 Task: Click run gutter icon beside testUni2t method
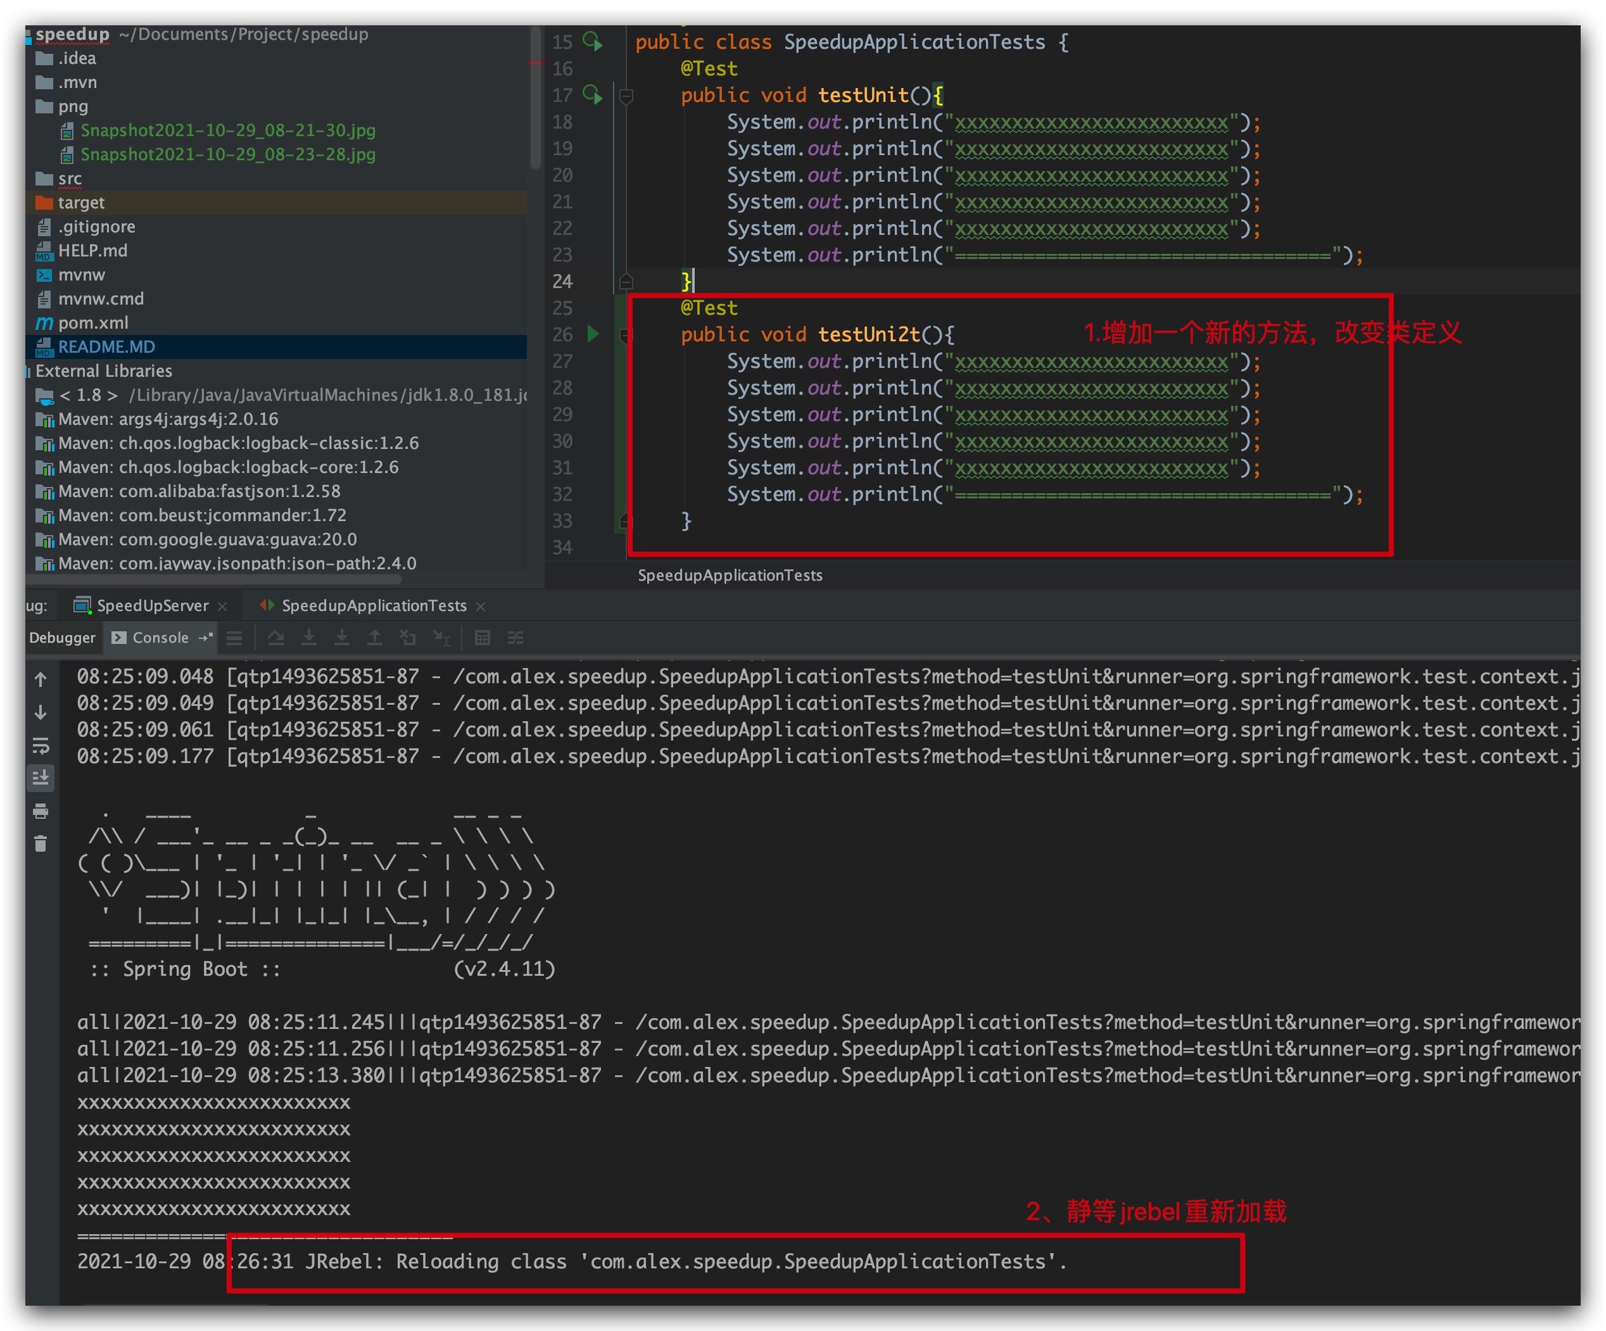(x=593, y=334)
